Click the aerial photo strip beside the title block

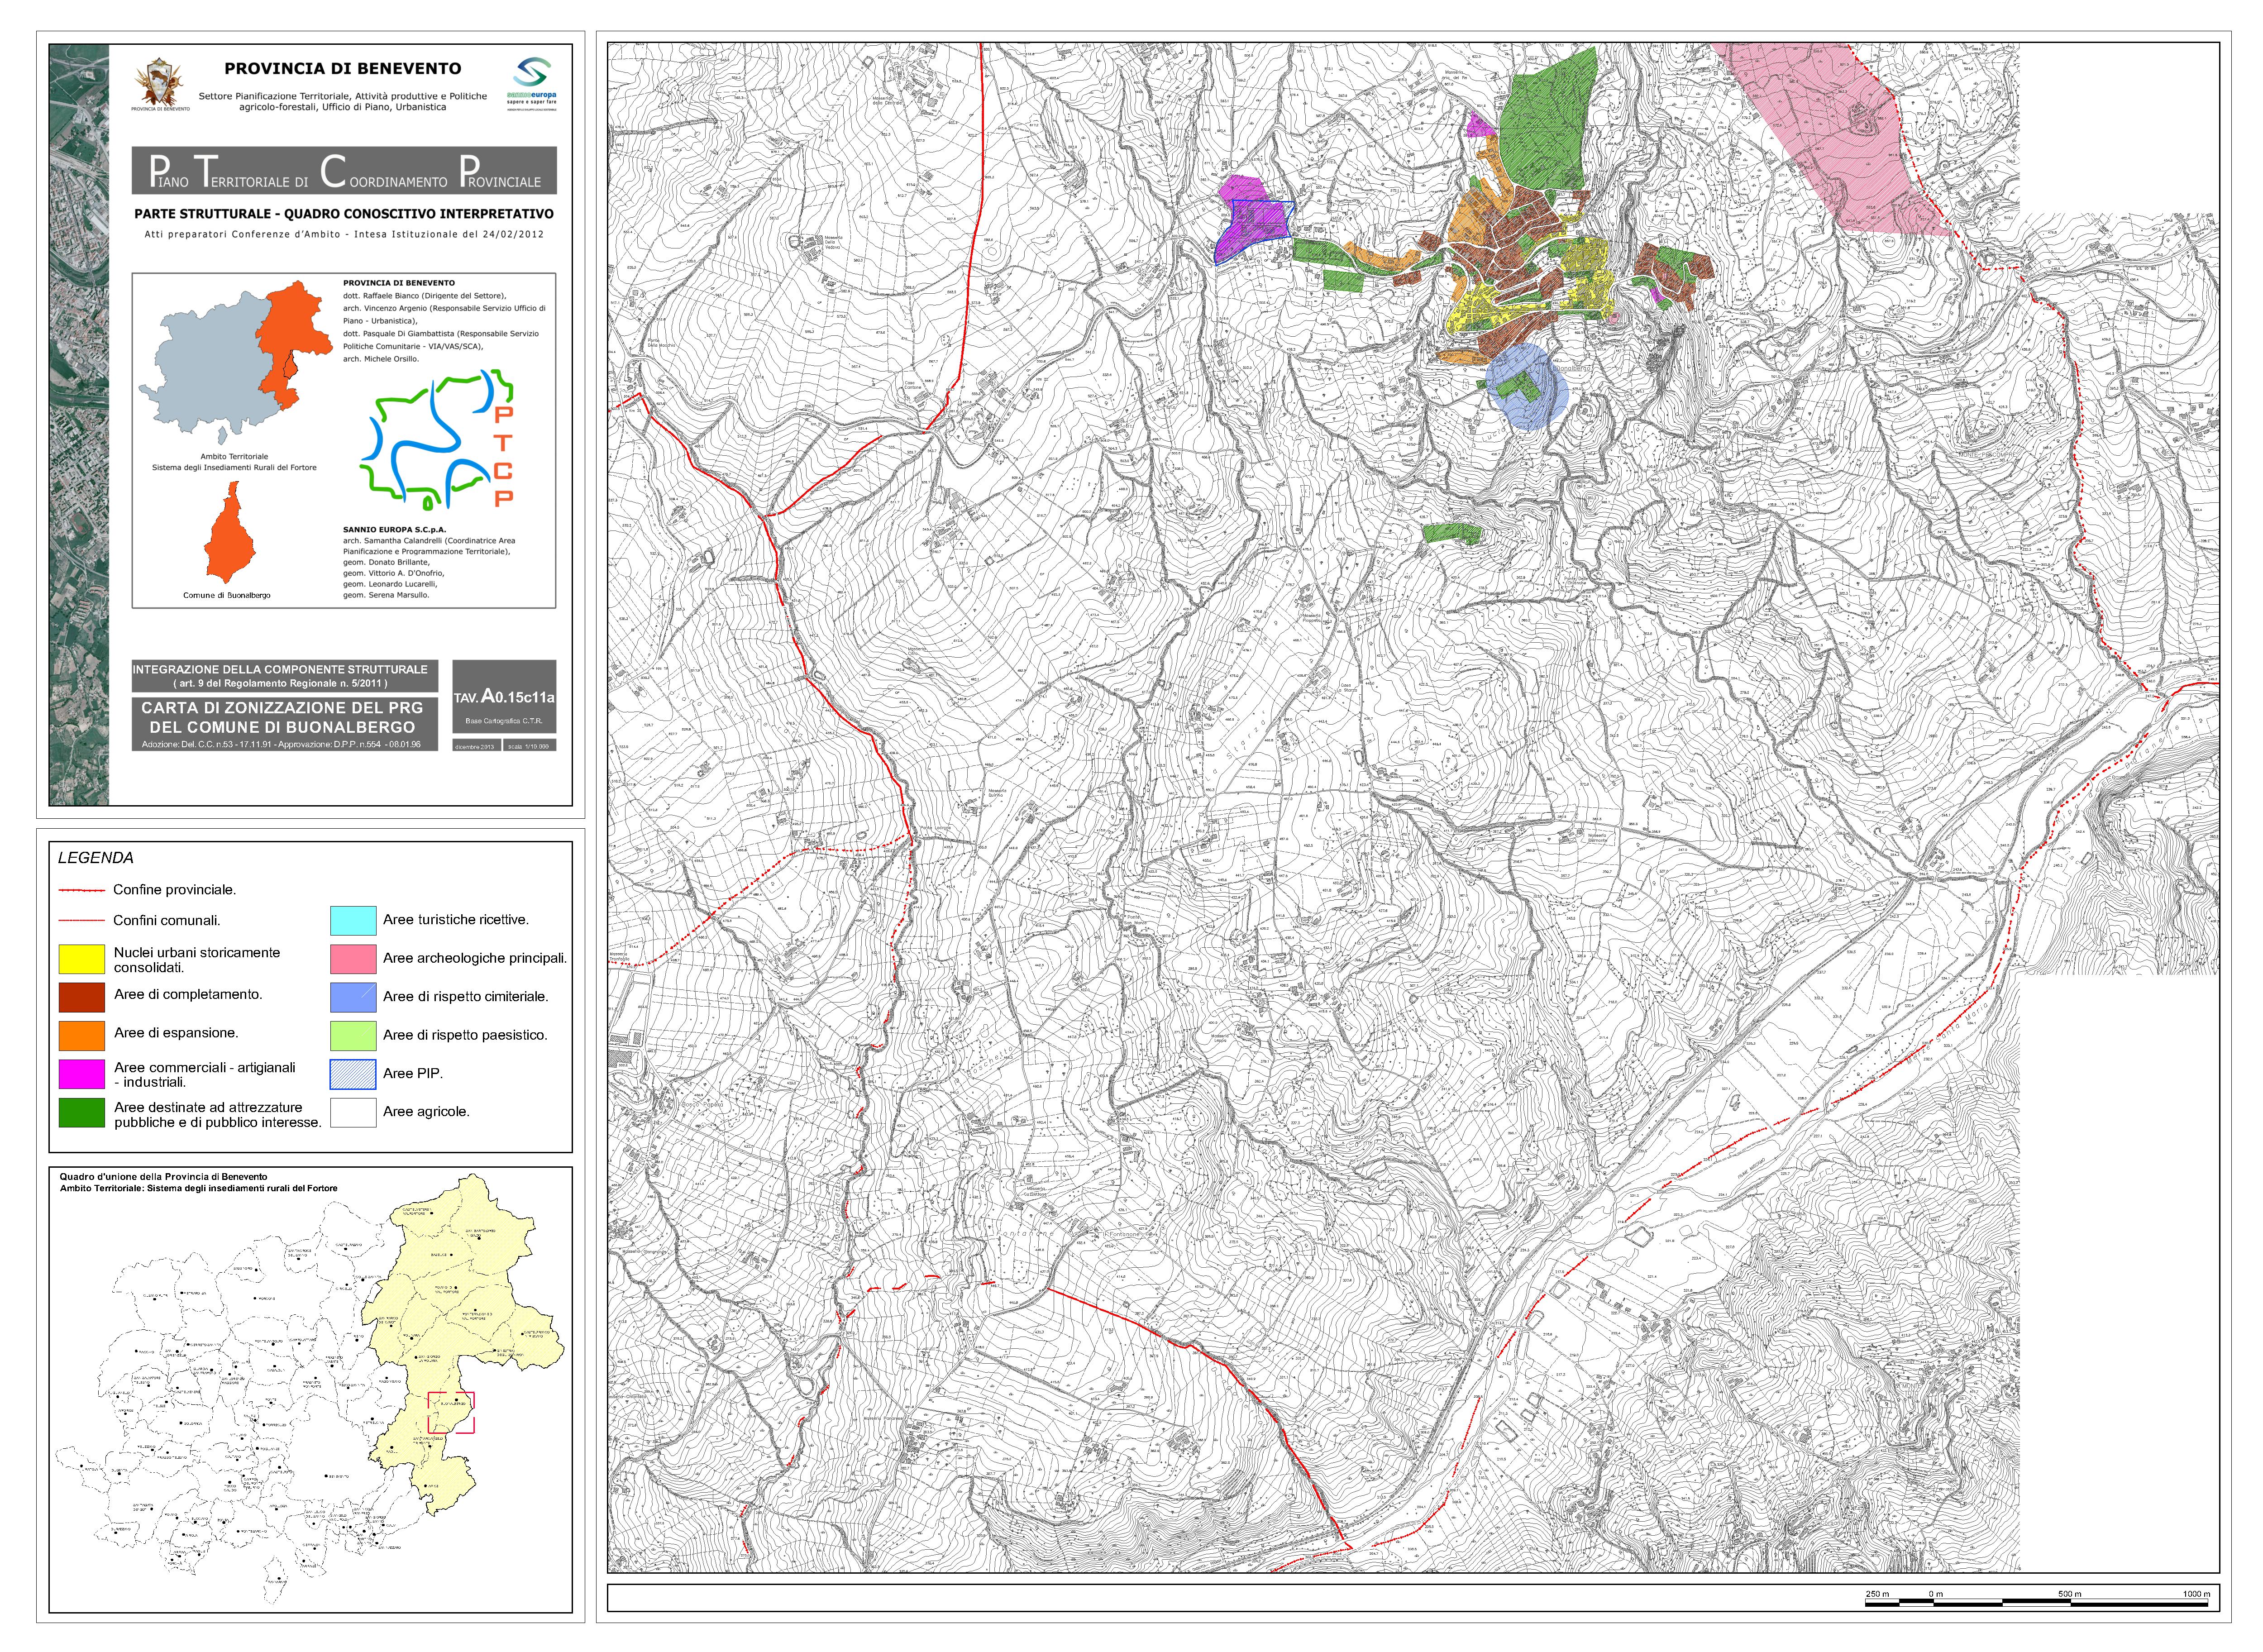[x=79, y=424]
